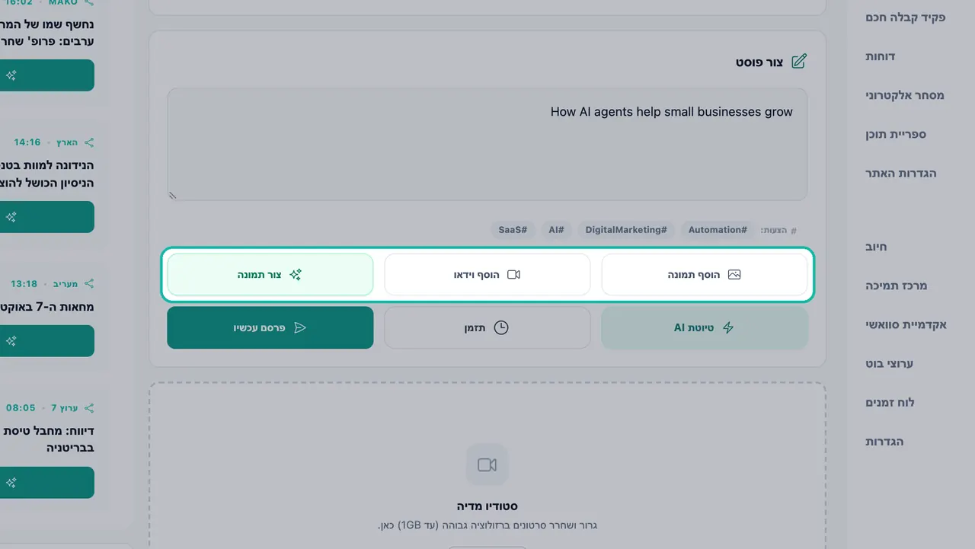
Task: Add the AI# hashtag suggestion
Action: tap(556, 230)
